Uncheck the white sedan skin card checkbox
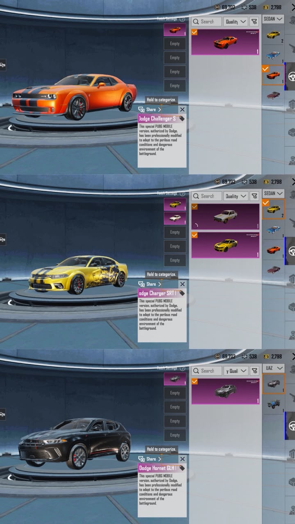 (x=194, y=207)
